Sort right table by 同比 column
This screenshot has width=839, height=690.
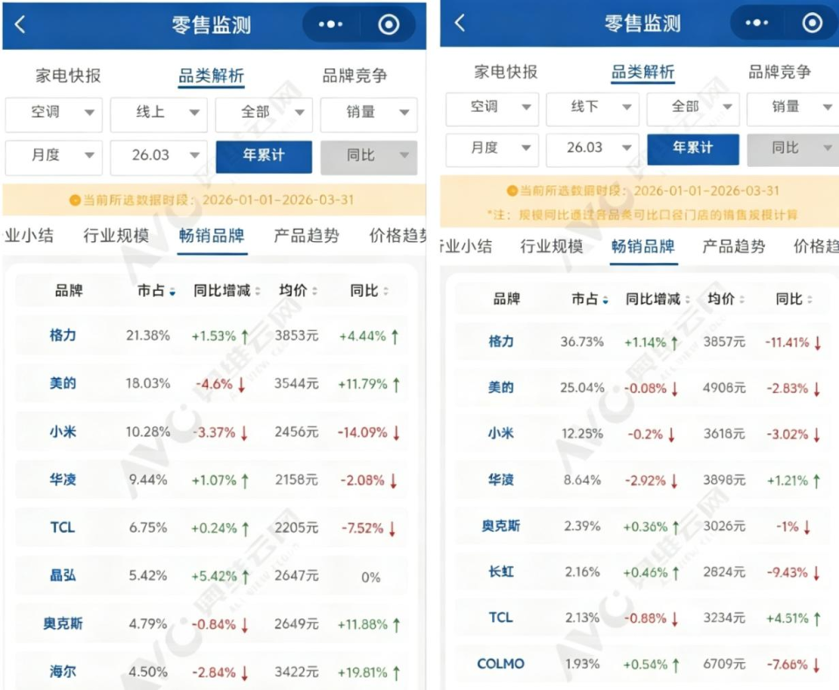pyautogui.click(x=794, y=299)
